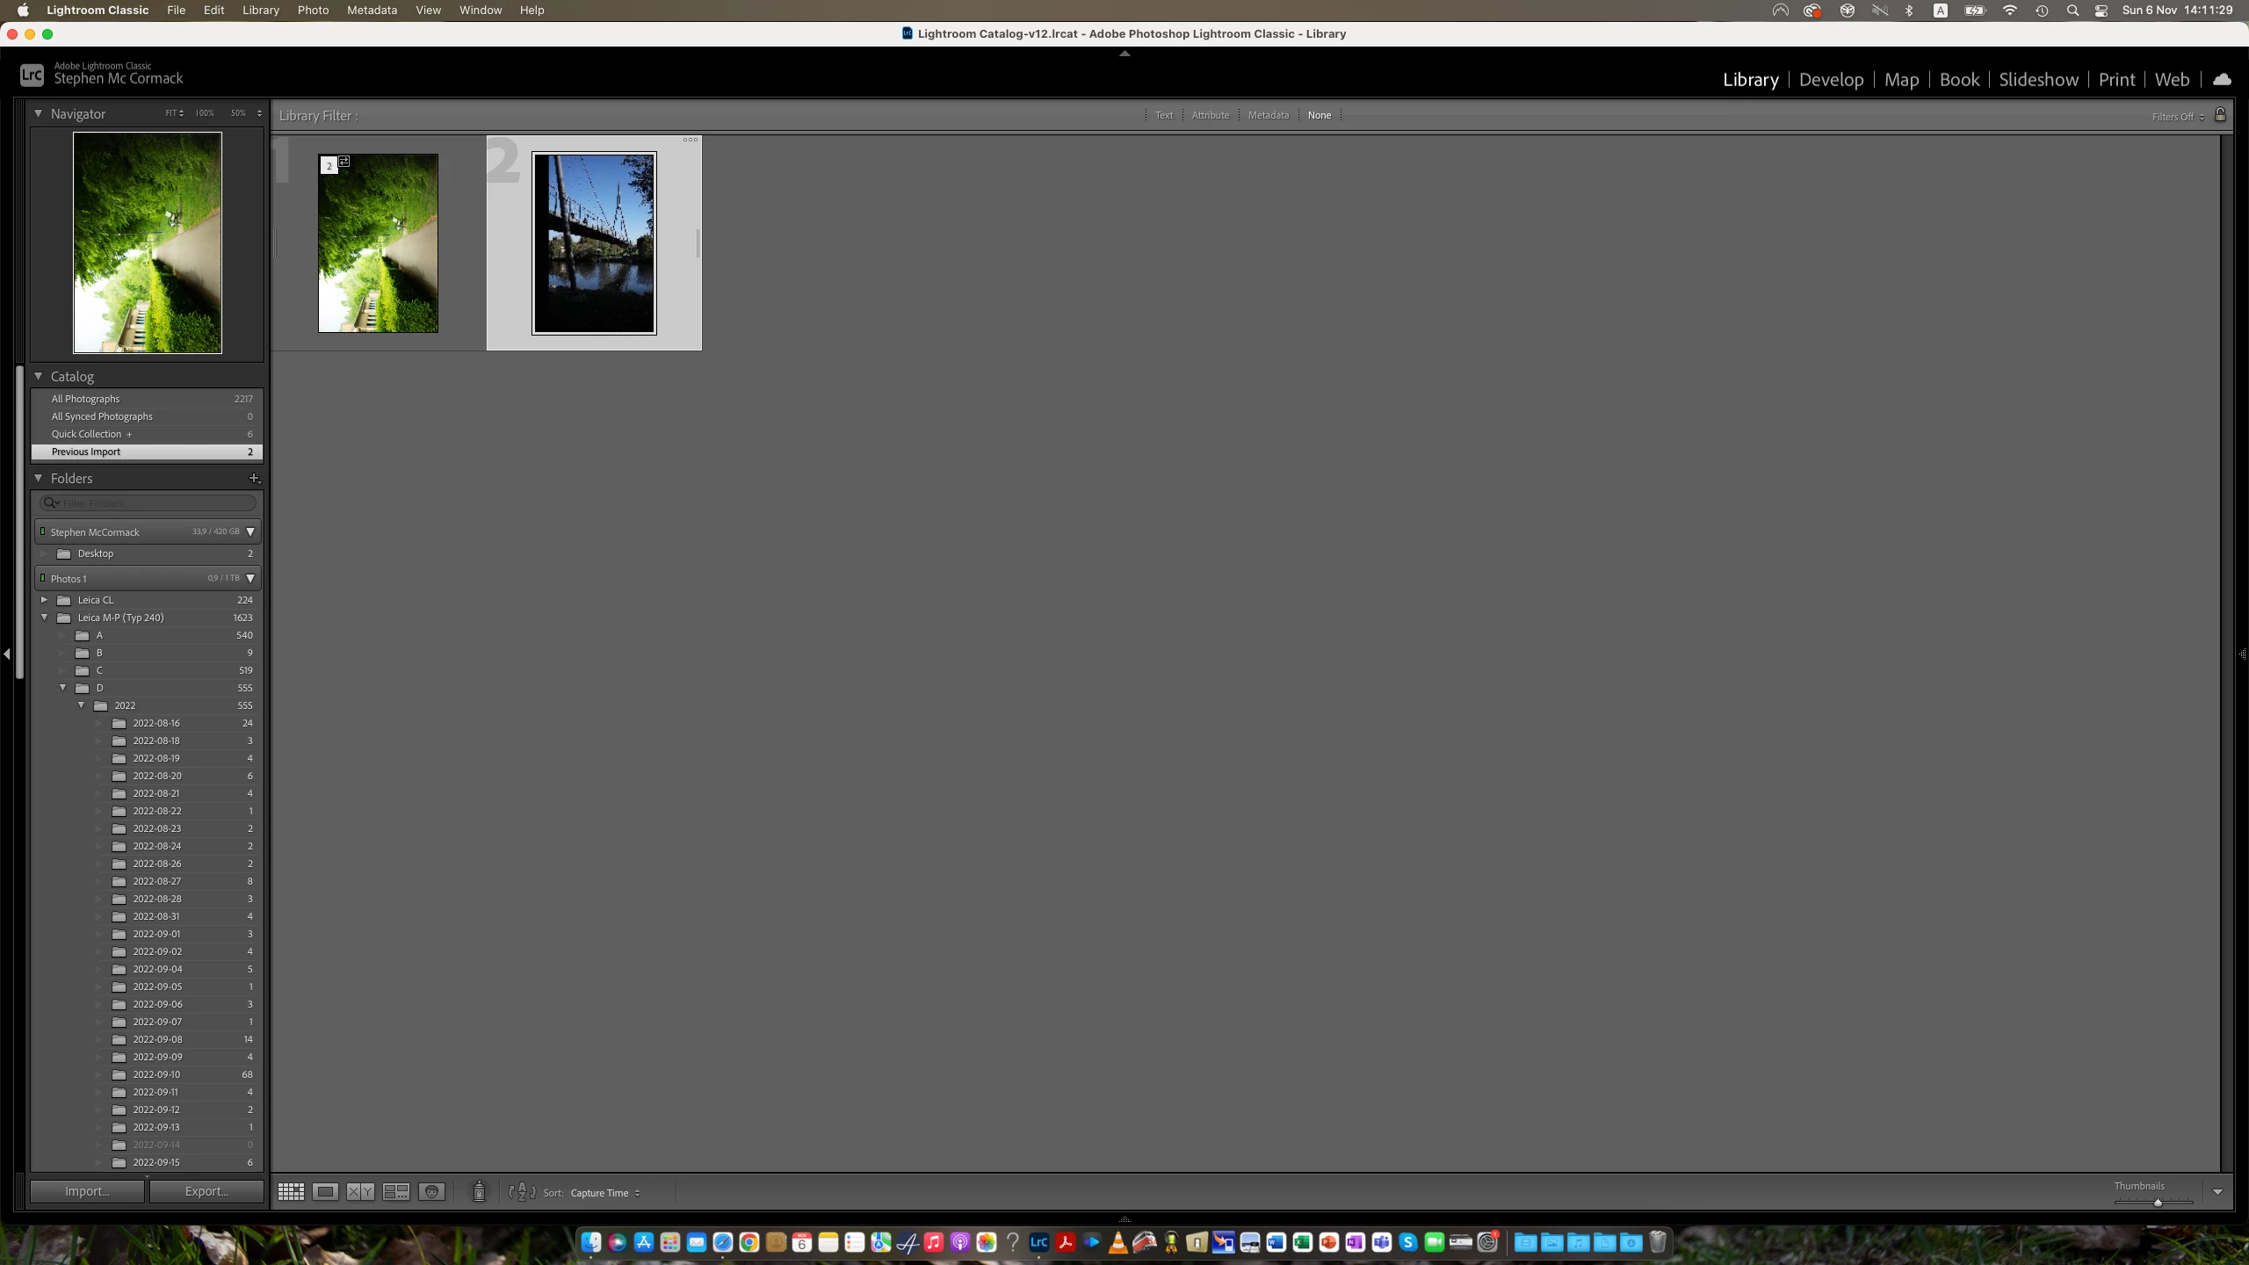Toggle the library filter lock
The height and width of the screenshot is (1265, 2249).
click(x=2220, y=115)
